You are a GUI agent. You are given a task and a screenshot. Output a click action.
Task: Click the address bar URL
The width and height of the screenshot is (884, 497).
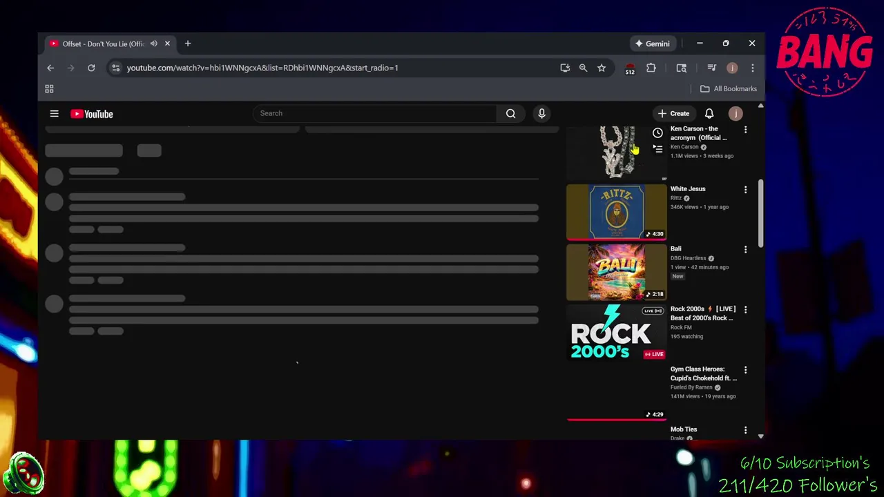coord(262,68)
